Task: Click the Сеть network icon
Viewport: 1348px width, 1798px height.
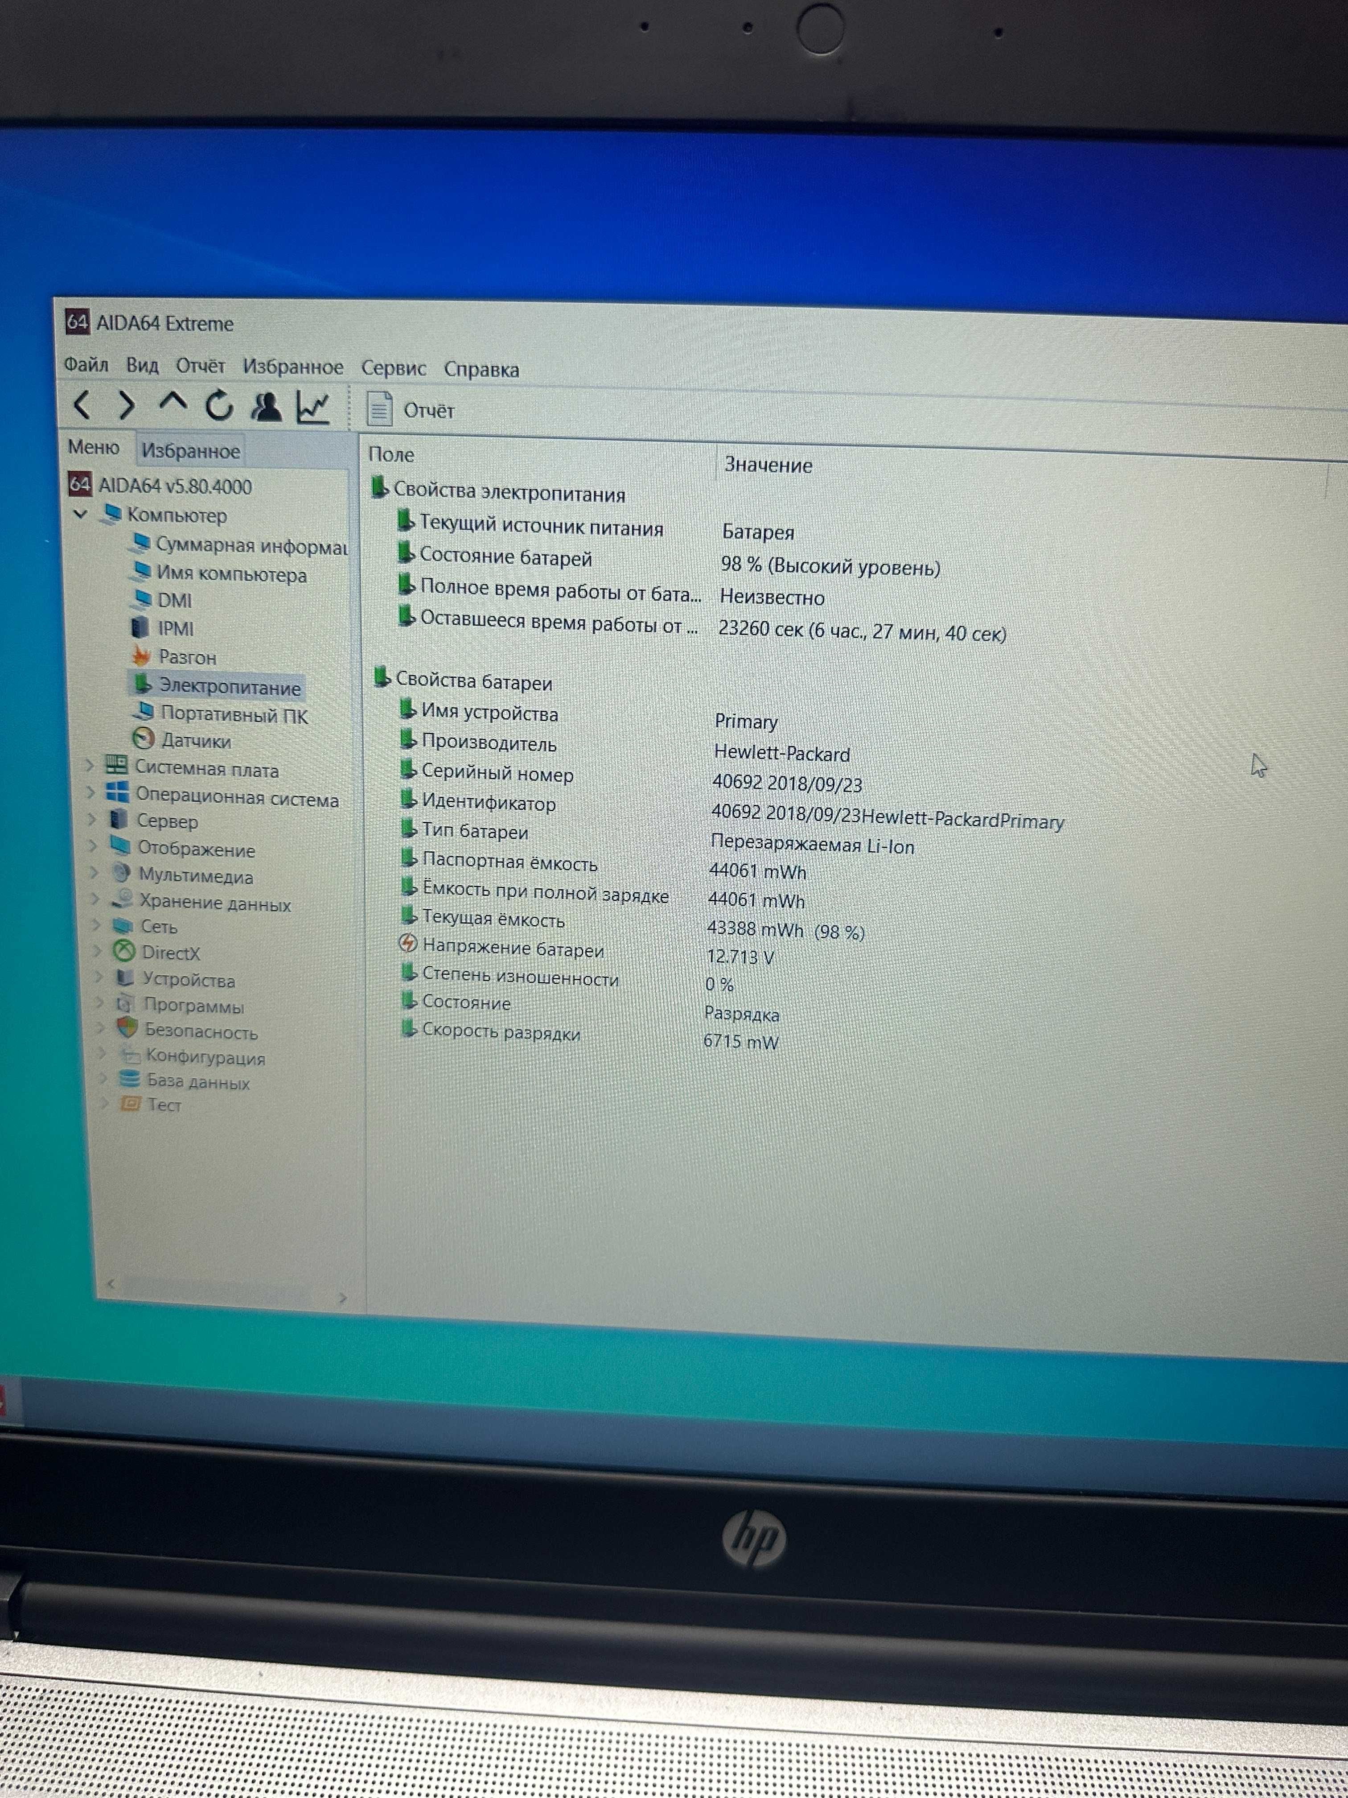Action: pyautogui.click(x=123, y=925)
